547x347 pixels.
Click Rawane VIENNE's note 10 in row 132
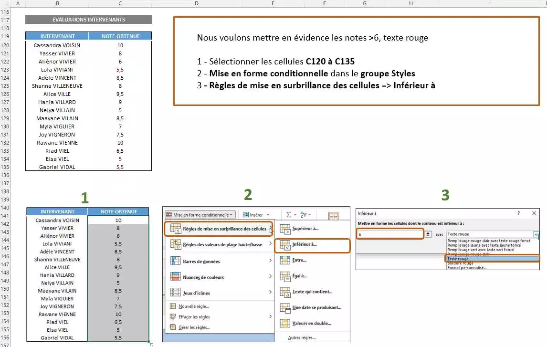click(x=120, y=143)
